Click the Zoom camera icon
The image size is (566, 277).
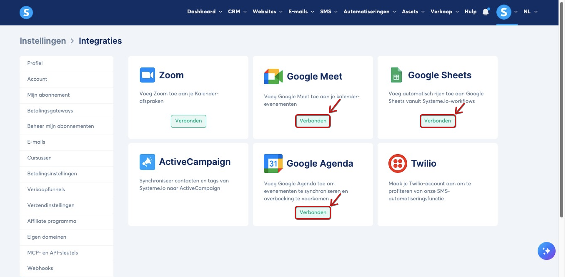pyautogui.click(x=147, y=75)
